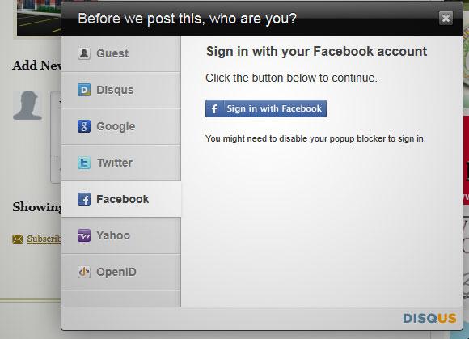Open the OpenID tab label
This screenshot has width=469, height=339.
tap(116, 272)
